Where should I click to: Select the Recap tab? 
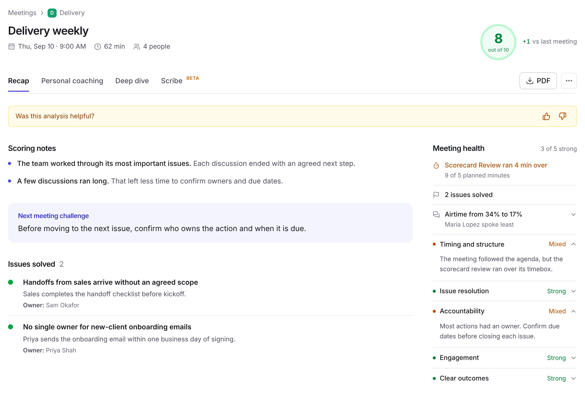pyautogui.click(x=18, y=81)
